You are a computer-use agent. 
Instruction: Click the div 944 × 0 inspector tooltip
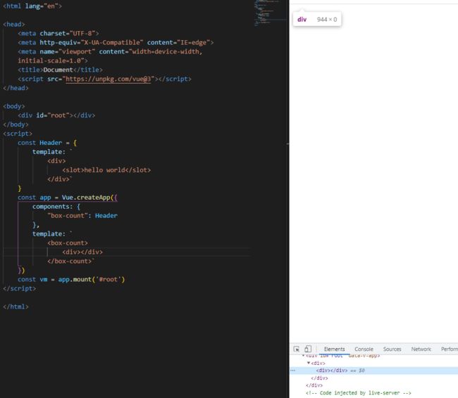[317, 19]
